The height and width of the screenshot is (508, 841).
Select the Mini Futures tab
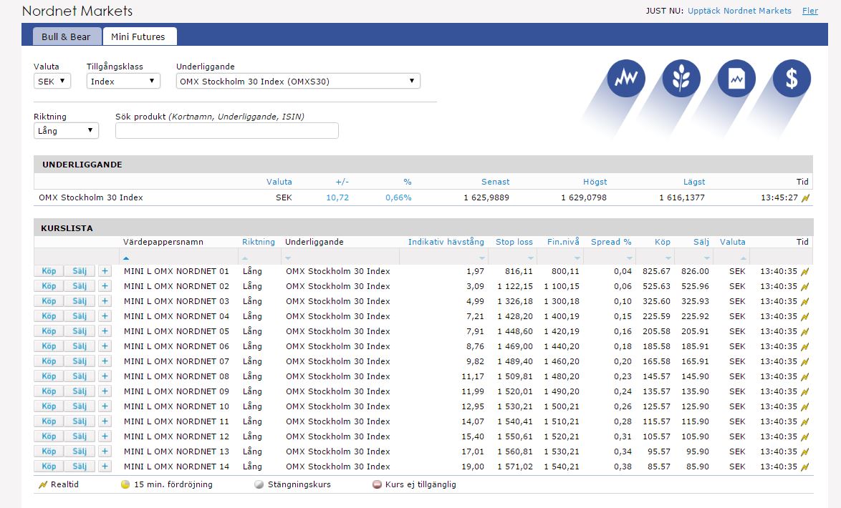point(138,36)
